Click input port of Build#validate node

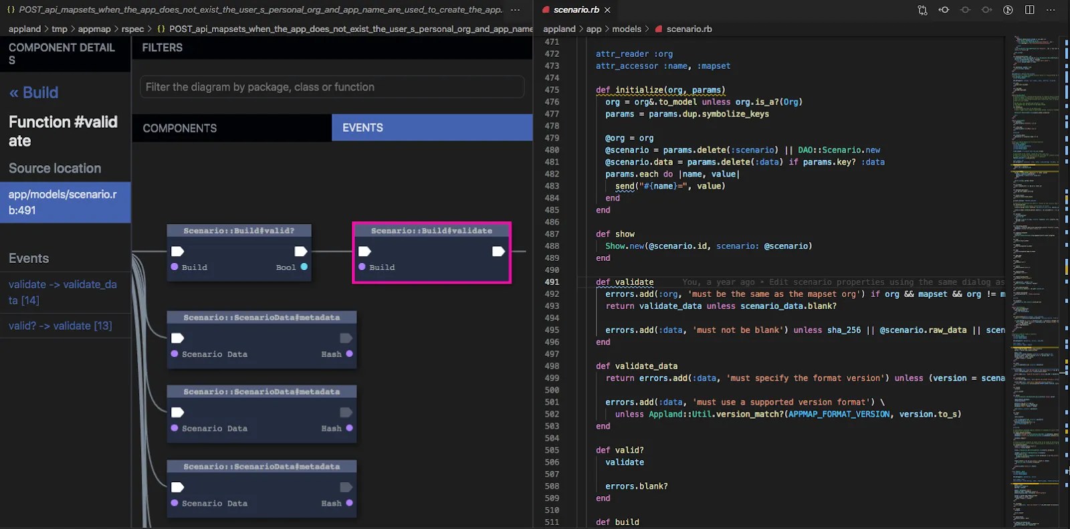pos(364,251)
